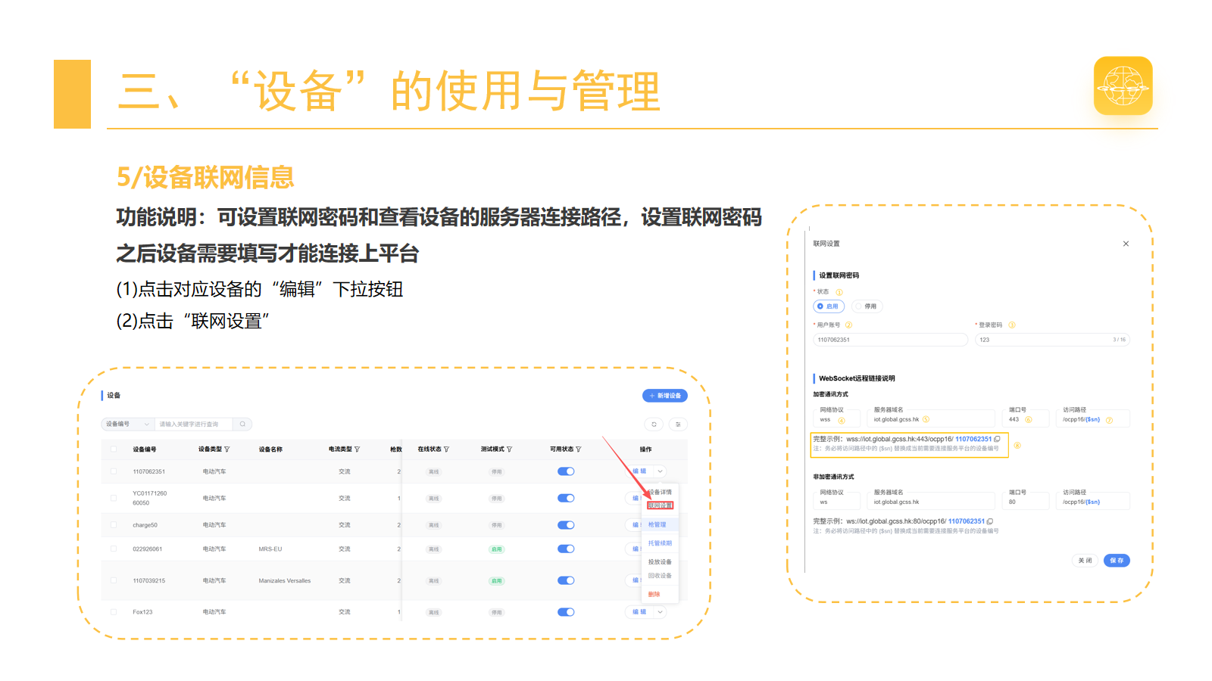Click the search magnifier icon beside keyword field
The height and width of the screenshot is (681, 1212).
[x=242, y=424]
